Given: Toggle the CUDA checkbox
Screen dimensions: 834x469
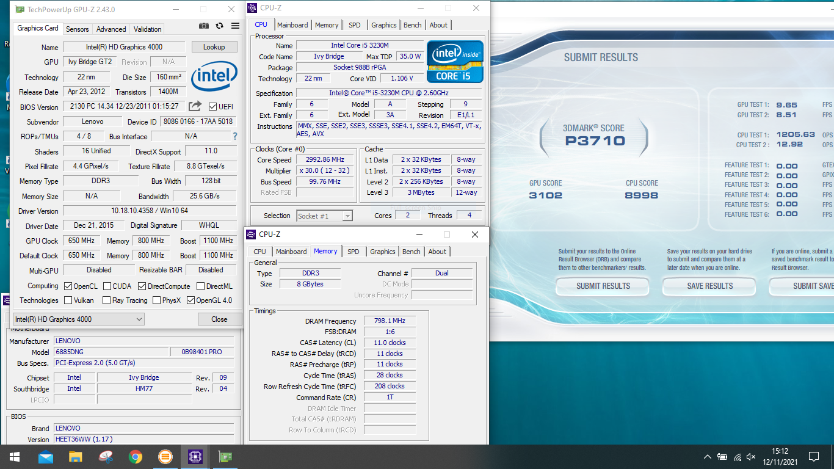Looking at the screenshot, I should tap(107, 286).
